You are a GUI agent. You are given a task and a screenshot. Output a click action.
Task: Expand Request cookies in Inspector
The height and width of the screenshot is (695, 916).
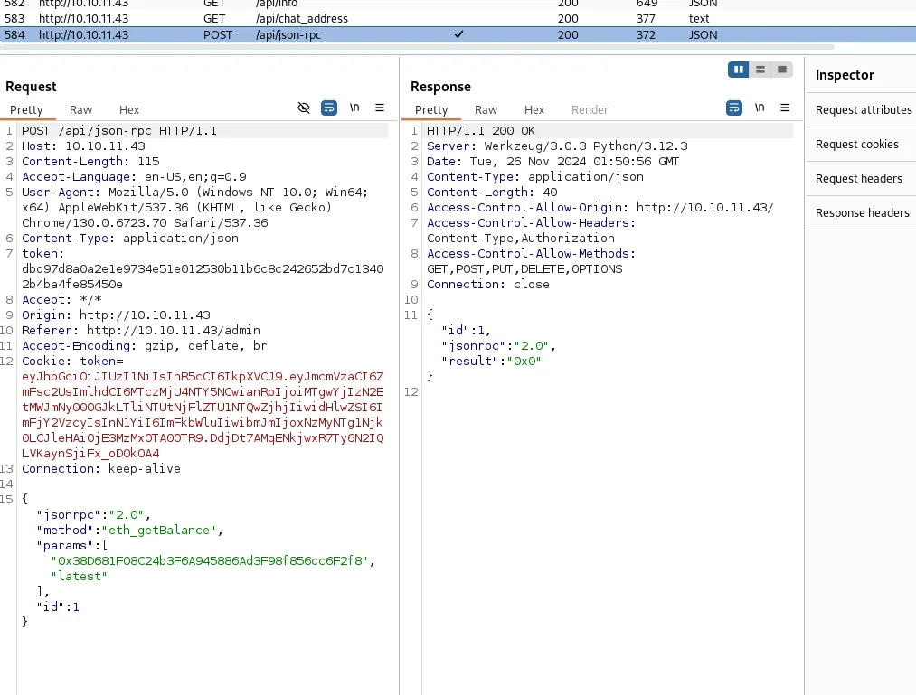[x=856, y=145]
